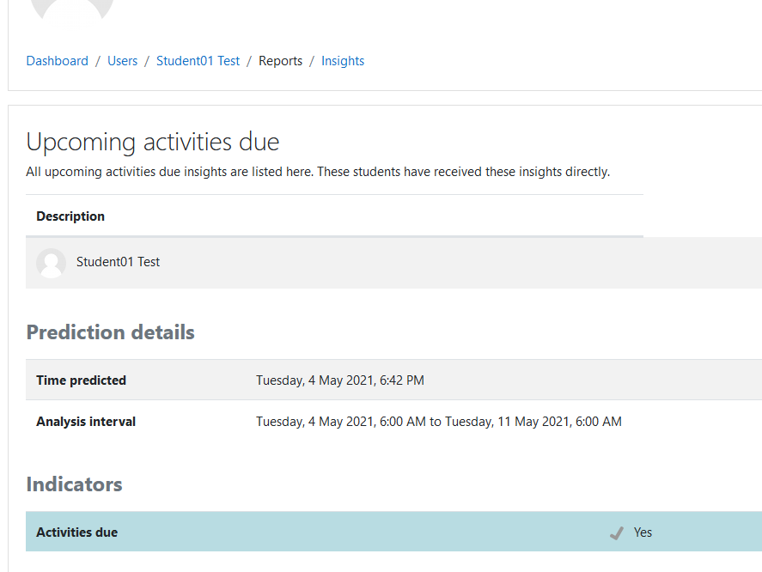Click the insights description paragraph

tap(318, 172)
